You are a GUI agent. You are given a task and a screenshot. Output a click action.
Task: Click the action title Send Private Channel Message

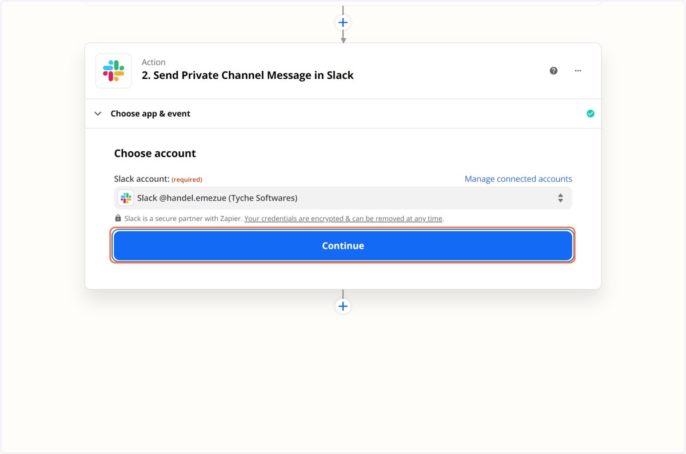[x=248, y=75]
